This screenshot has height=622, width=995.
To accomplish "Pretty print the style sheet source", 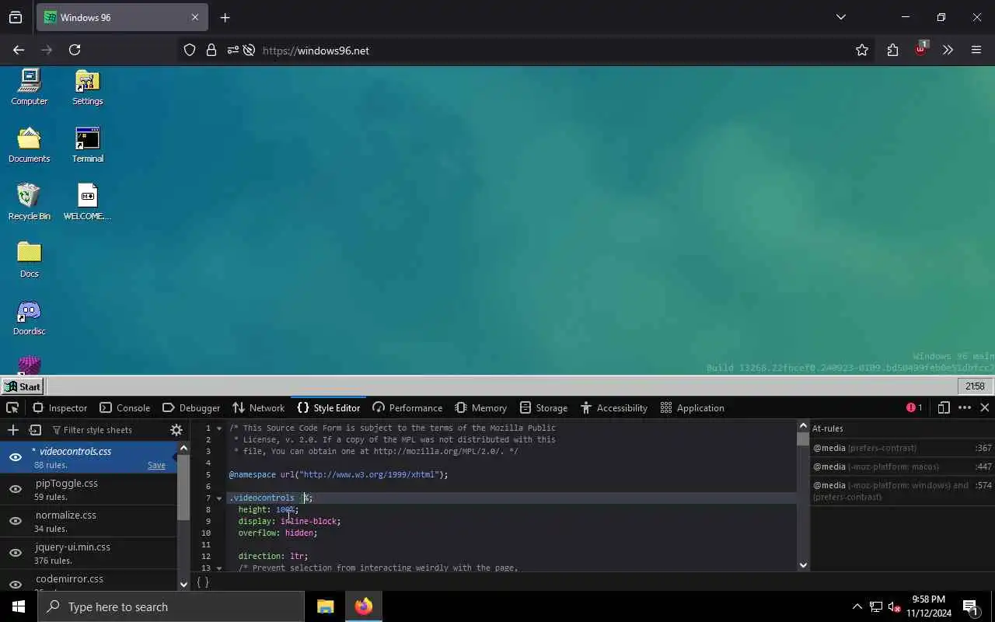I will (203, 582).
